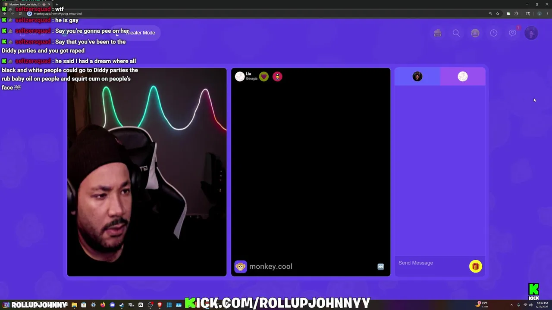Open the round crown avatar icon in Monkey header
Image resolution: width=552 pixels, height=310 pixels.
(475, 33)
